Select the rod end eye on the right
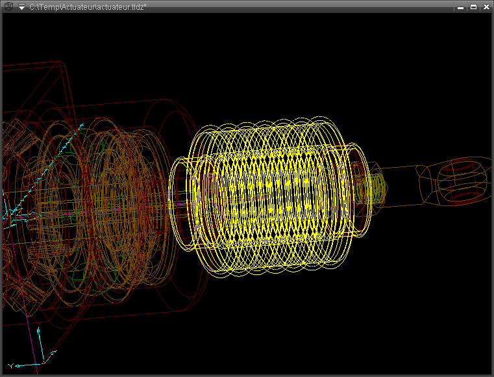This screenshot has height=377, width=494. (462, 181)
